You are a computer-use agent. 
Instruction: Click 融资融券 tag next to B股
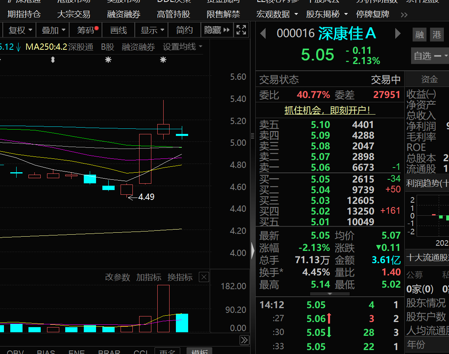point(138,47)
